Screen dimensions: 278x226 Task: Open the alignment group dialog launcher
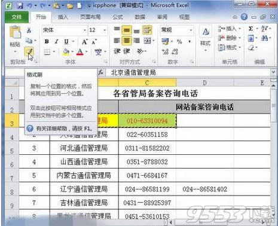[154, 62]
